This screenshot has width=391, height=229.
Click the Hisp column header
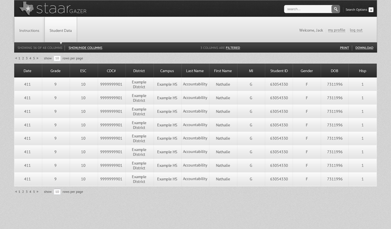(363, 71)
